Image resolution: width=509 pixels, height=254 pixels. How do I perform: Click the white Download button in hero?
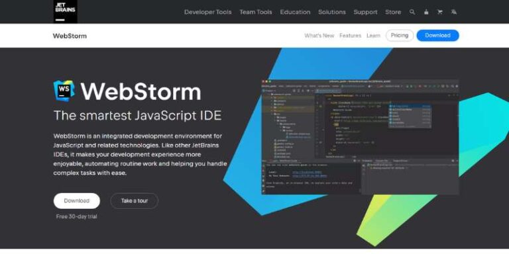(77, 201)
